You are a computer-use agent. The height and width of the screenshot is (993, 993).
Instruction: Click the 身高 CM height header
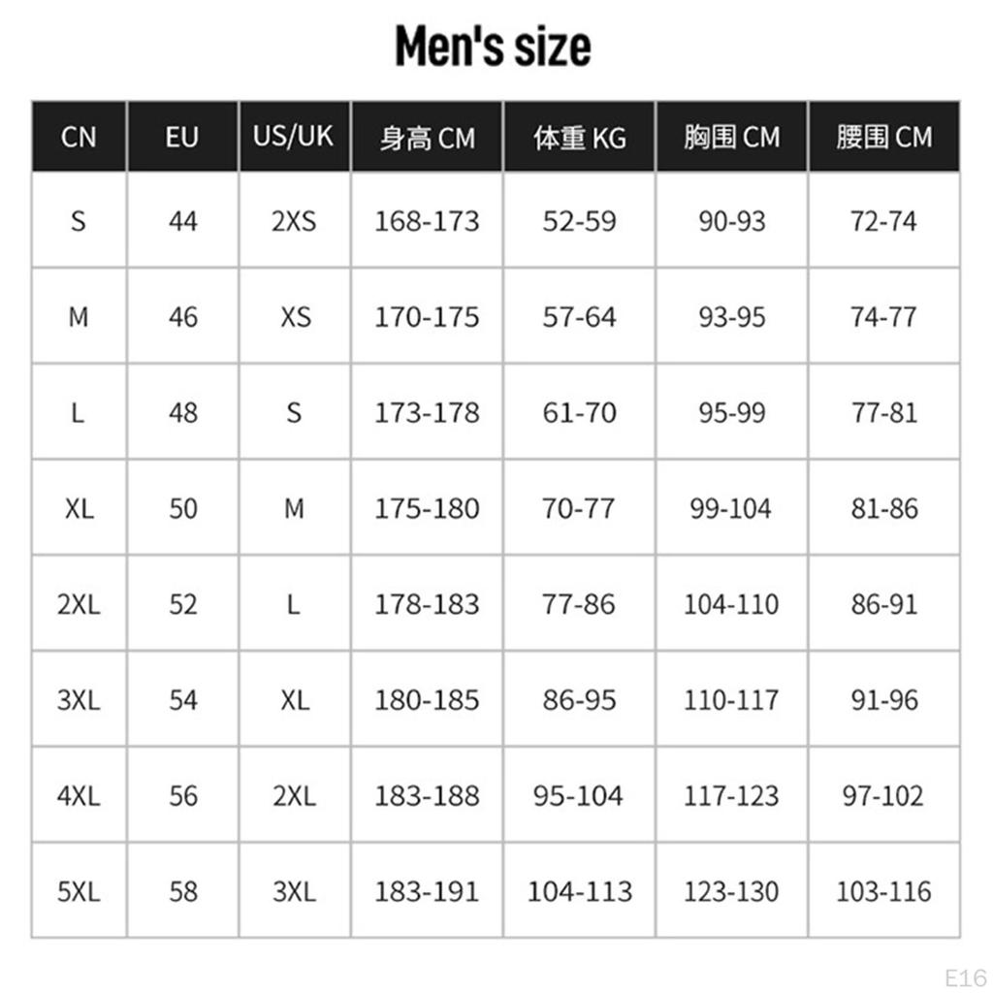coord(427,138)
